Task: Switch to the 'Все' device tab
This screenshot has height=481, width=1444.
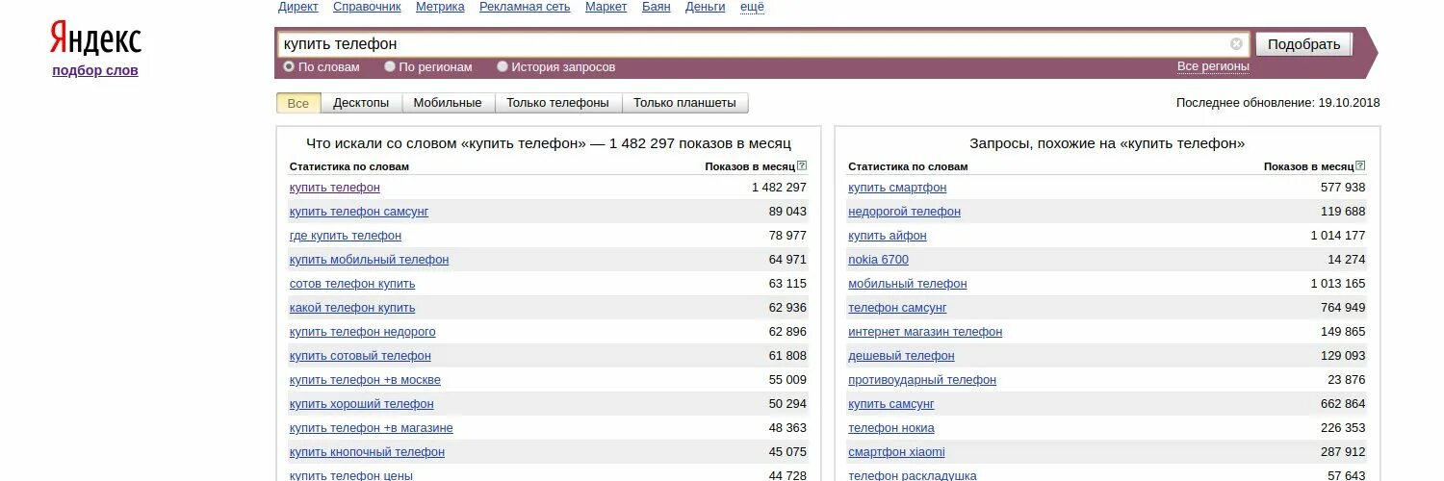Action: (x=298, y=103)
